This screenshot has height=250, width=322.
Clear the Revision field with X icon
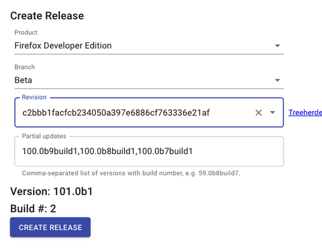pos(258,112)
